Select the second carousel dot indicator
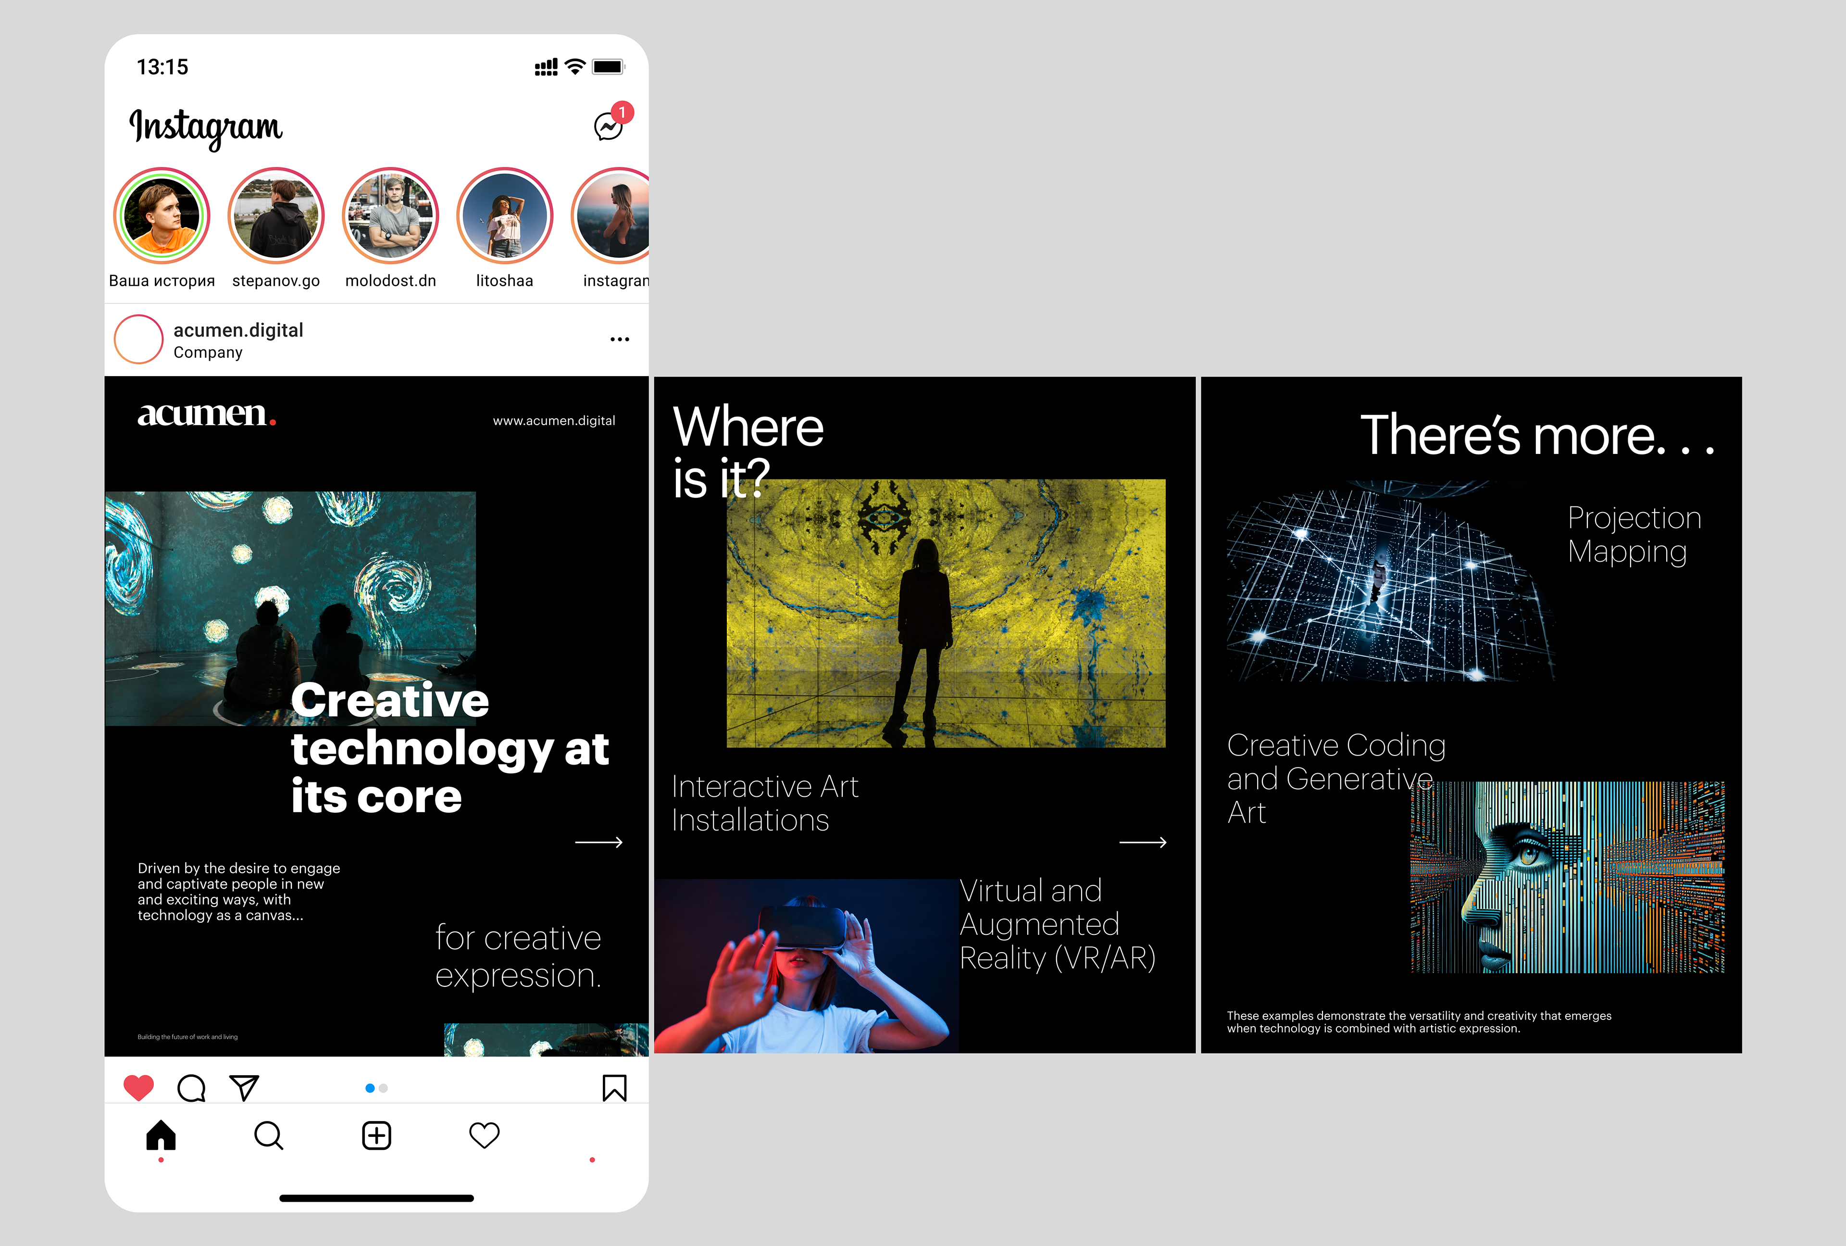This screenshot has width=1846, height=1246. (384, 1088)
